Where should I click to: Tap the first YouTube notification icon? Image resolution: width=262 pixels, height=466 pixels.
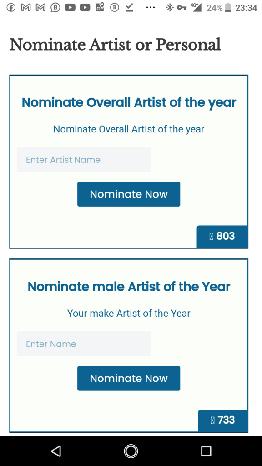(x=70, y=7)
